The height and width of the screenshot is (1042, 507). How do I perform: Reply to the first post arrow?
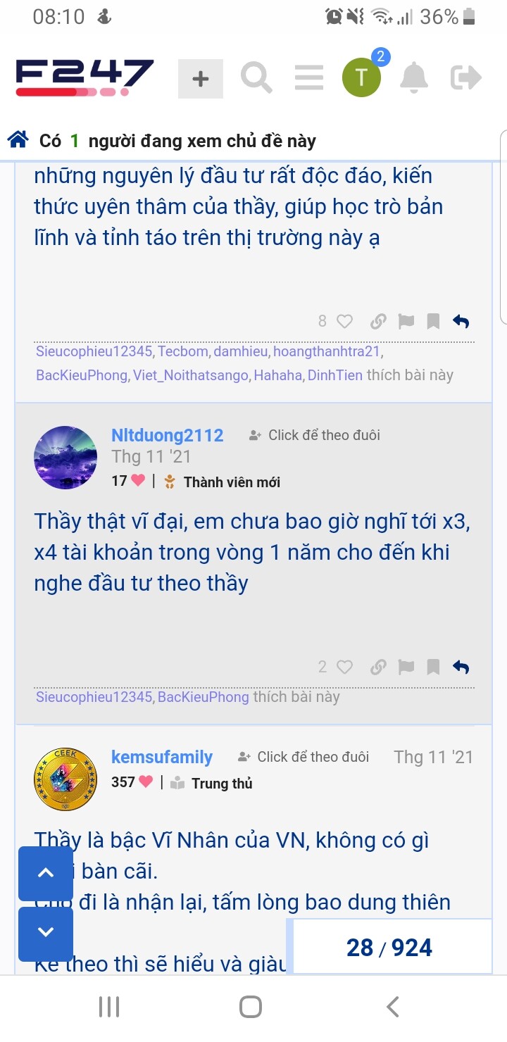[461, 322]
